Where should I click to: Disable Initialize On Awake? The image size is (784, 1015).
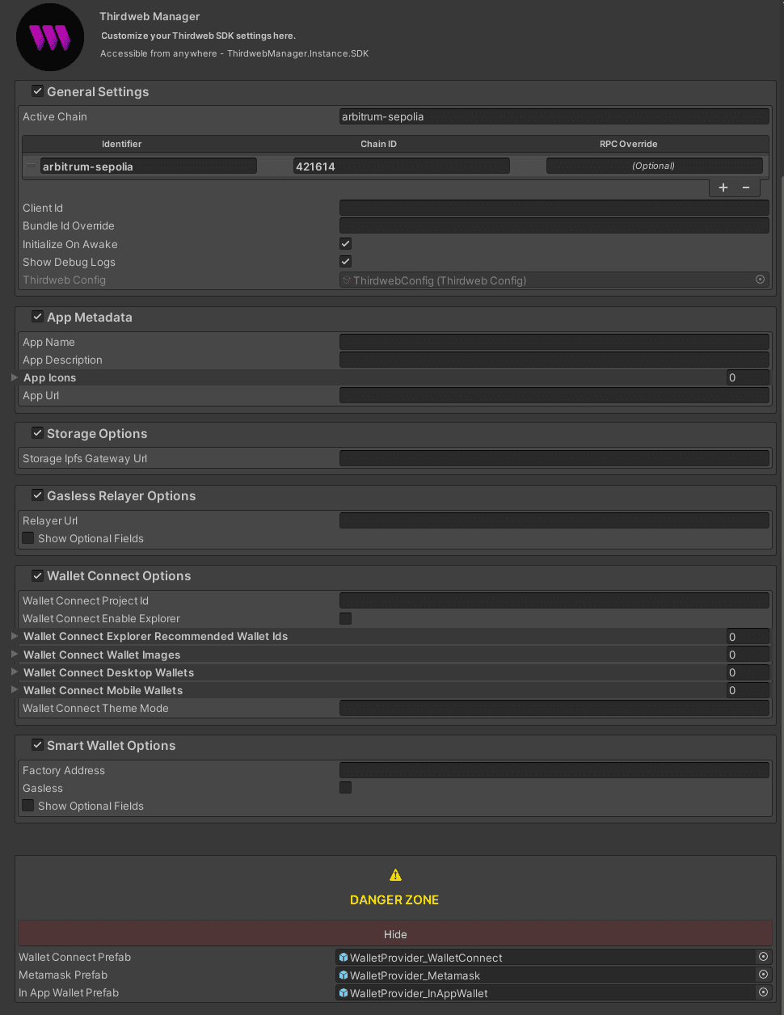(x=345, y=243)
